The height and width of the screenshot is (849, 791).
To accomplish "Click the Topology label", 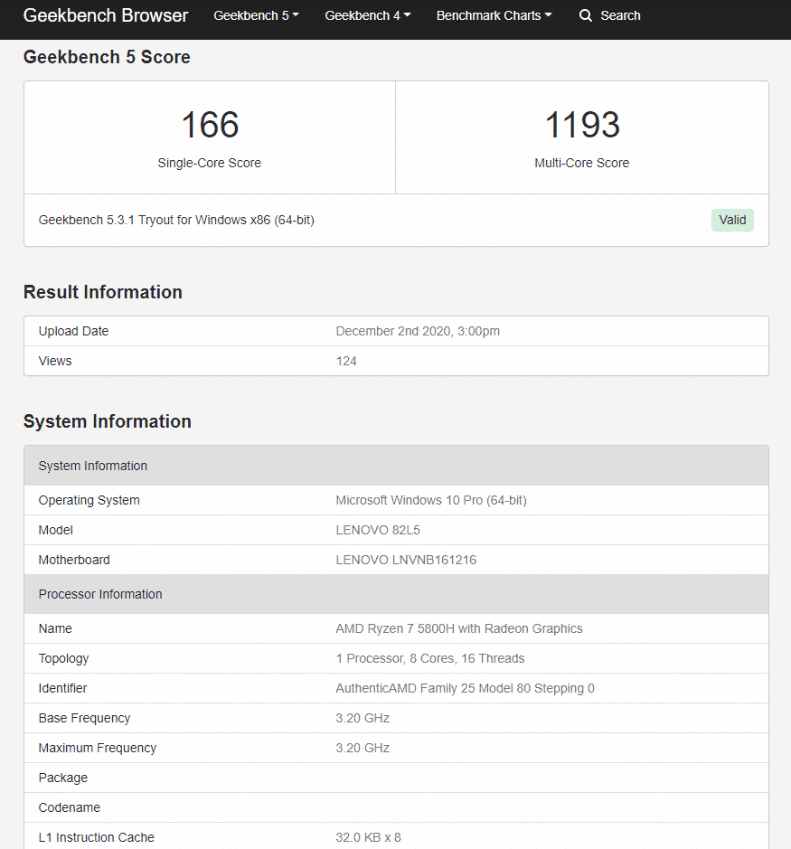I will coord(63,658).
